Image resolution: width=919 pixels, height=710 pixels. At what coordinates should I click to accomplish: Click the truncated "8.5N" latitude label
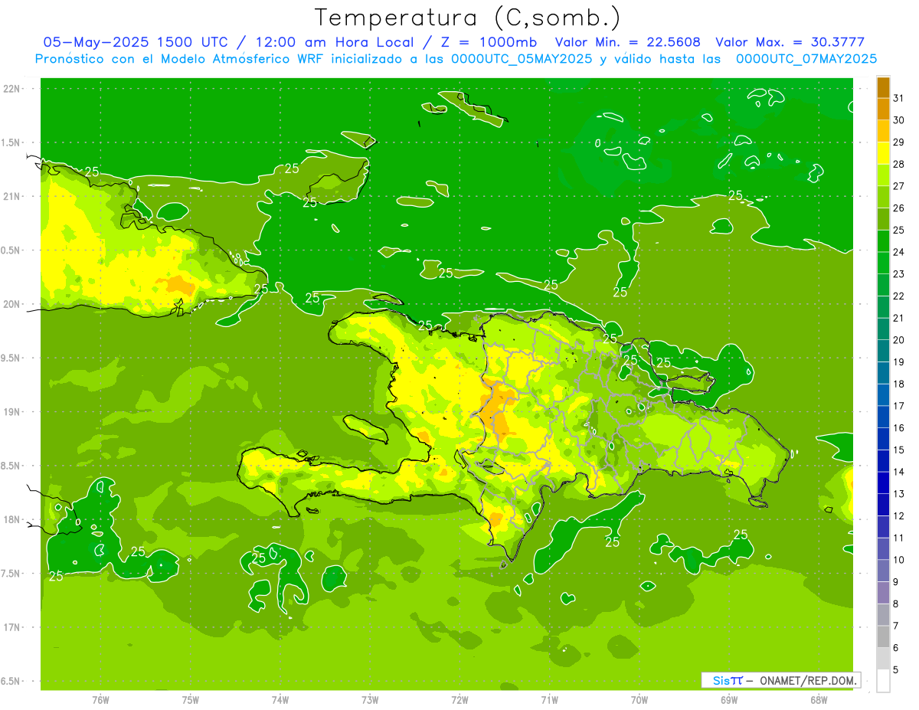click(x=11, y=466)
